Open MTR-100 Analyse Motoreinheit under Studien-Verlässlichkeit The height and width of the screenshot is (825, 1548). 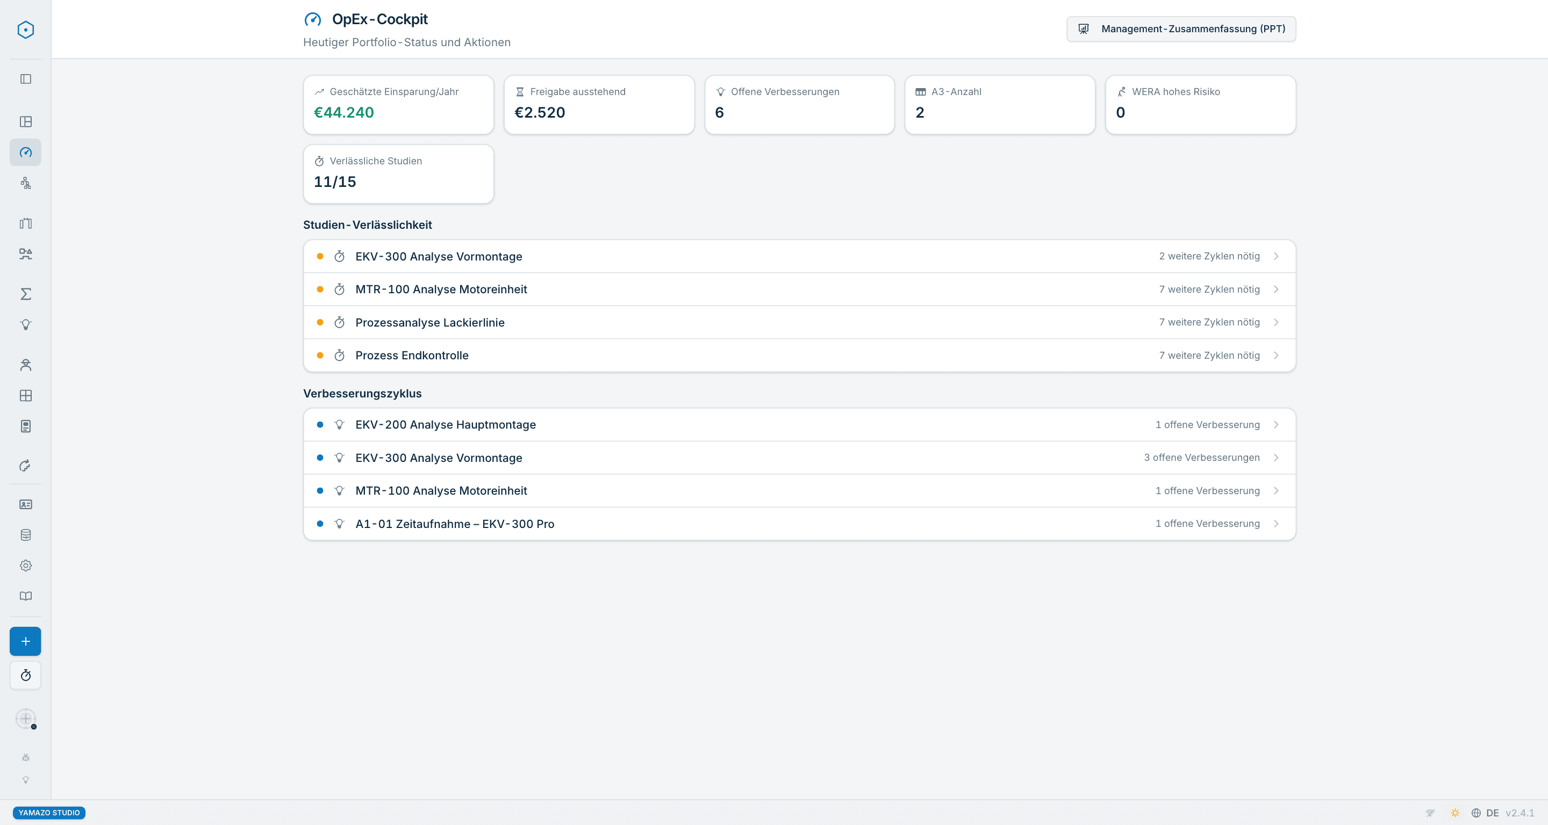click(x=799, y=290)
